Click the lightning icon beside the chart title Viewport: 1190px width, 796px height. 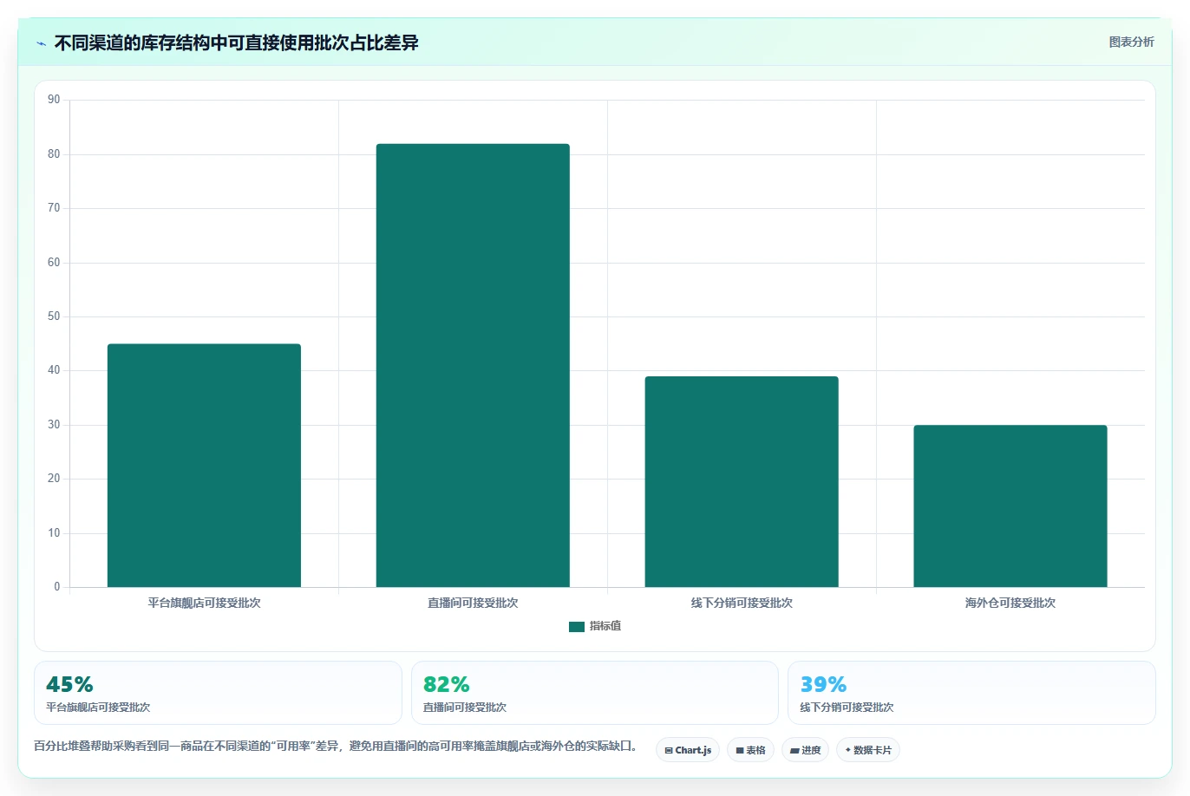click(x=41, y=43)
